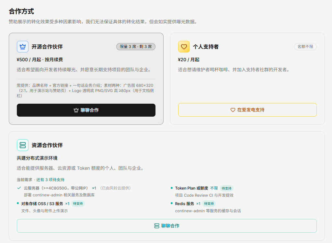Click the green server icon beside 资源合作伙伴
The width and height of the screenshot is (332, 243).
23,145
